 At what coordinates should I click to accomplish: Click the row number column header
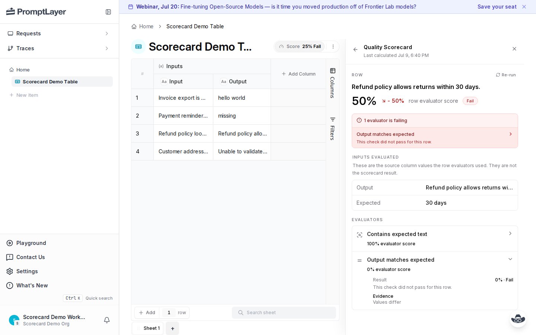pos(142,74)
